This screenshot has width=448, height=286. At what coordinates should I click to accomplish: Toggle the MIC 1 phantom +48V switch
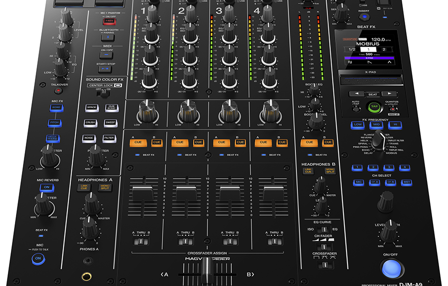pos(109,21)
